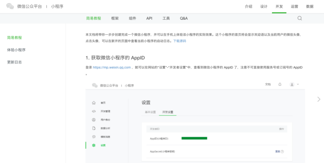Click the document icon beside 数据分析
Viewport: 324px width, 163px height.
click(94, 128)
